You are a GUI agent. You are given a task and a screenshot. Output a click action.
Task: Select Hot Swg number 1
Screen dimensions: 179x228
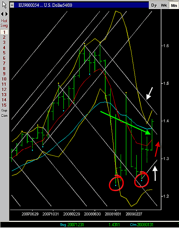4,32
